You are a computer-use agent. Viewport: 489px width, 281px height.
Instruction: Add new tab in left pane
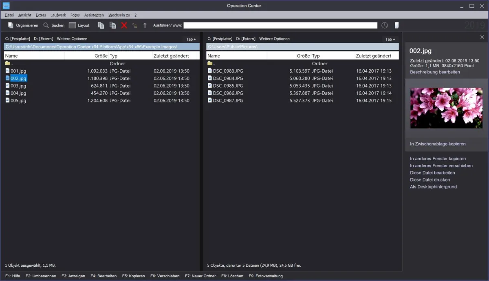point(191,39)
